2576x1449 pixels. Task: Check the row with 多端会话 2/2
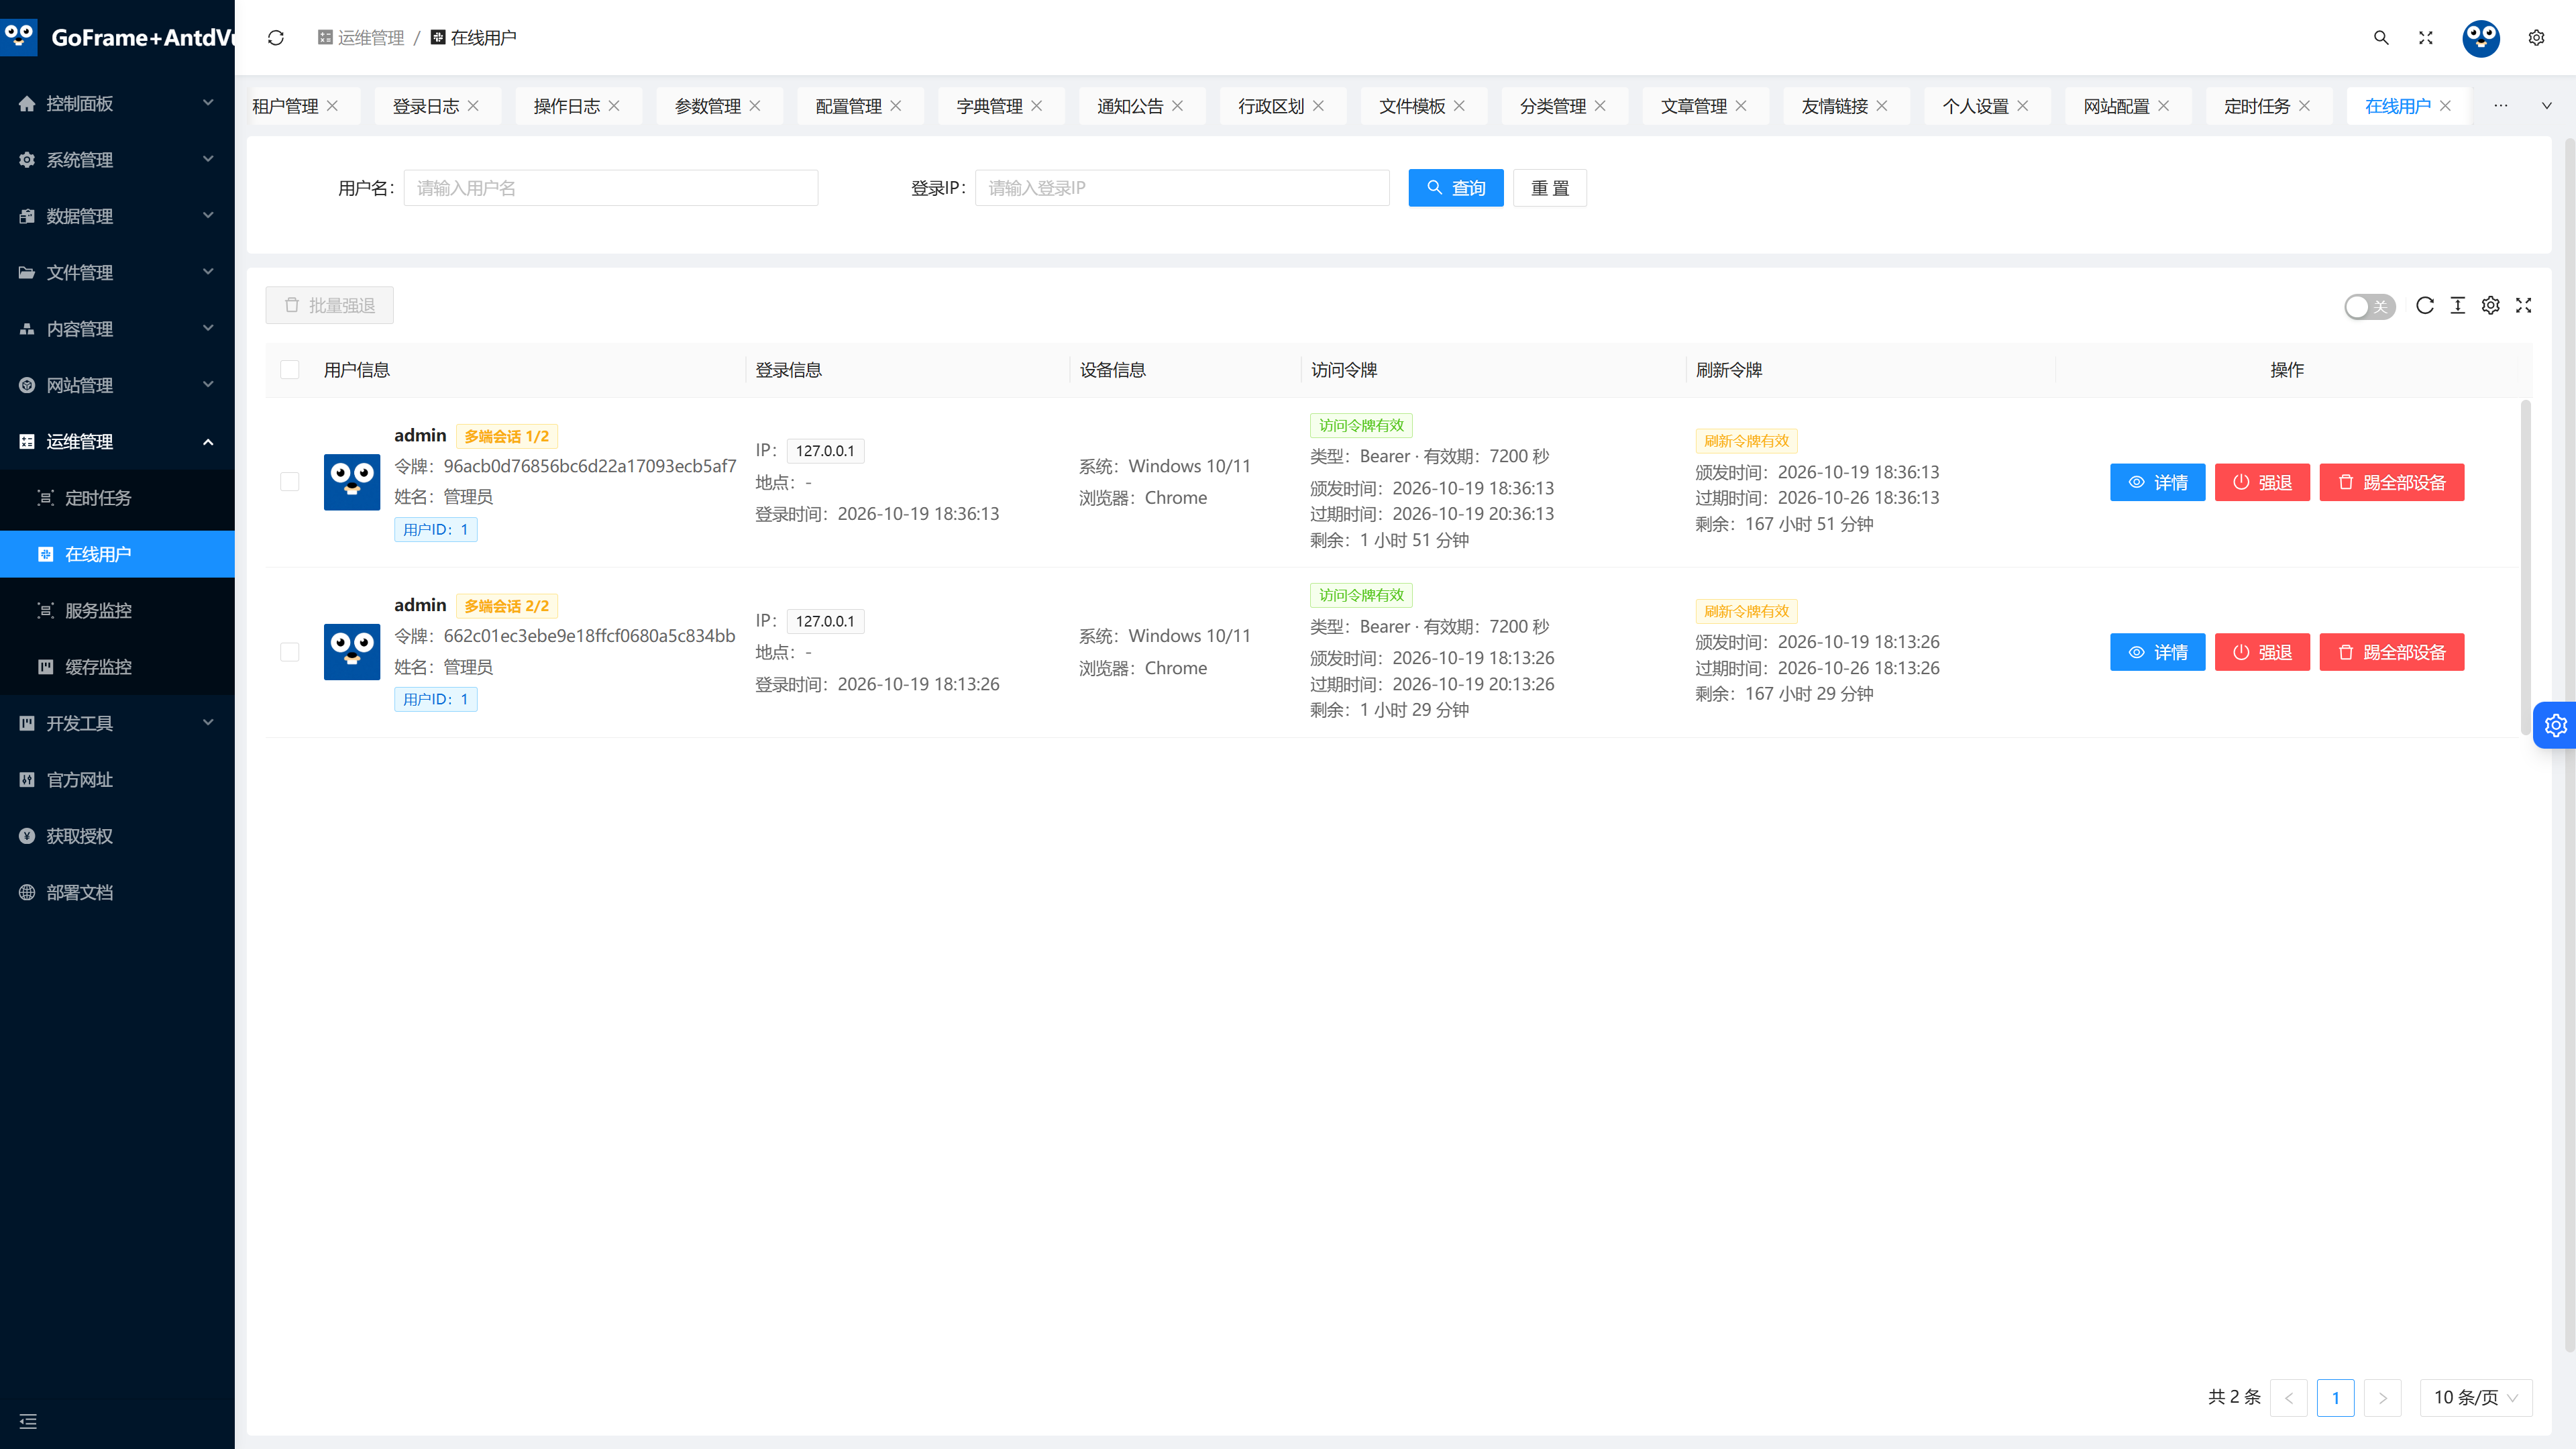tap(290, 652)
